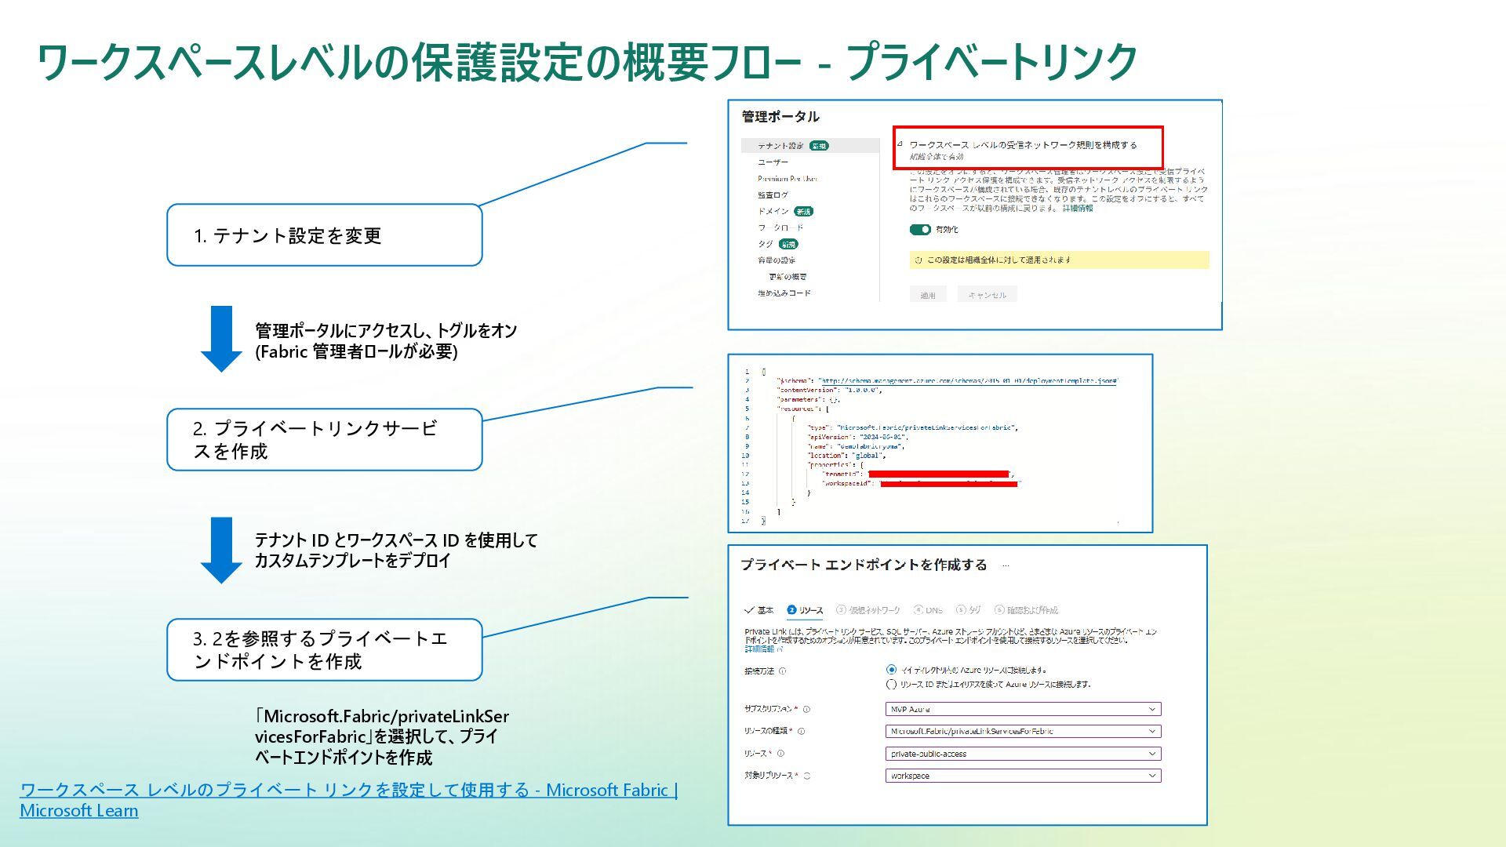The height and width of the screenshot is (847, 1506).
Task: Switch to the 仮想ネットワーク wizard tab
Action: [868, 610]
